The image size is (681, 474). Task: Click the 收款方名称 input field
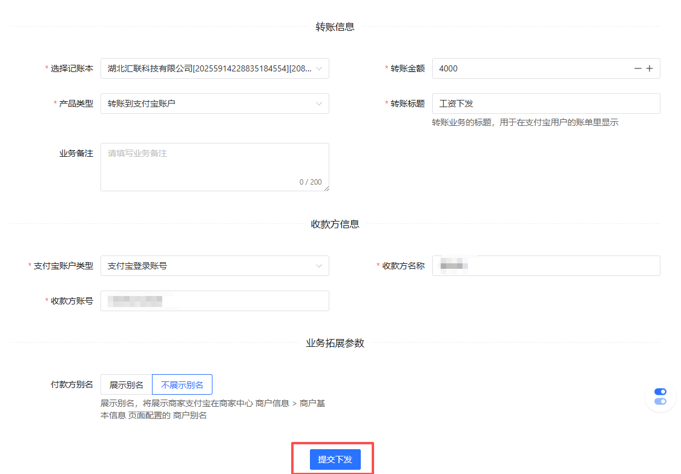pos(546,266)
